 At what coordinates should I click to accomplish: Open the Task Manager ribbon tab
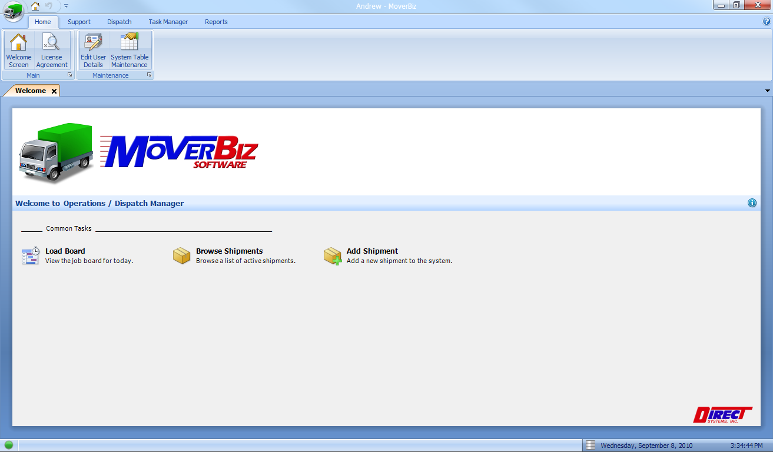pos(168,22)
